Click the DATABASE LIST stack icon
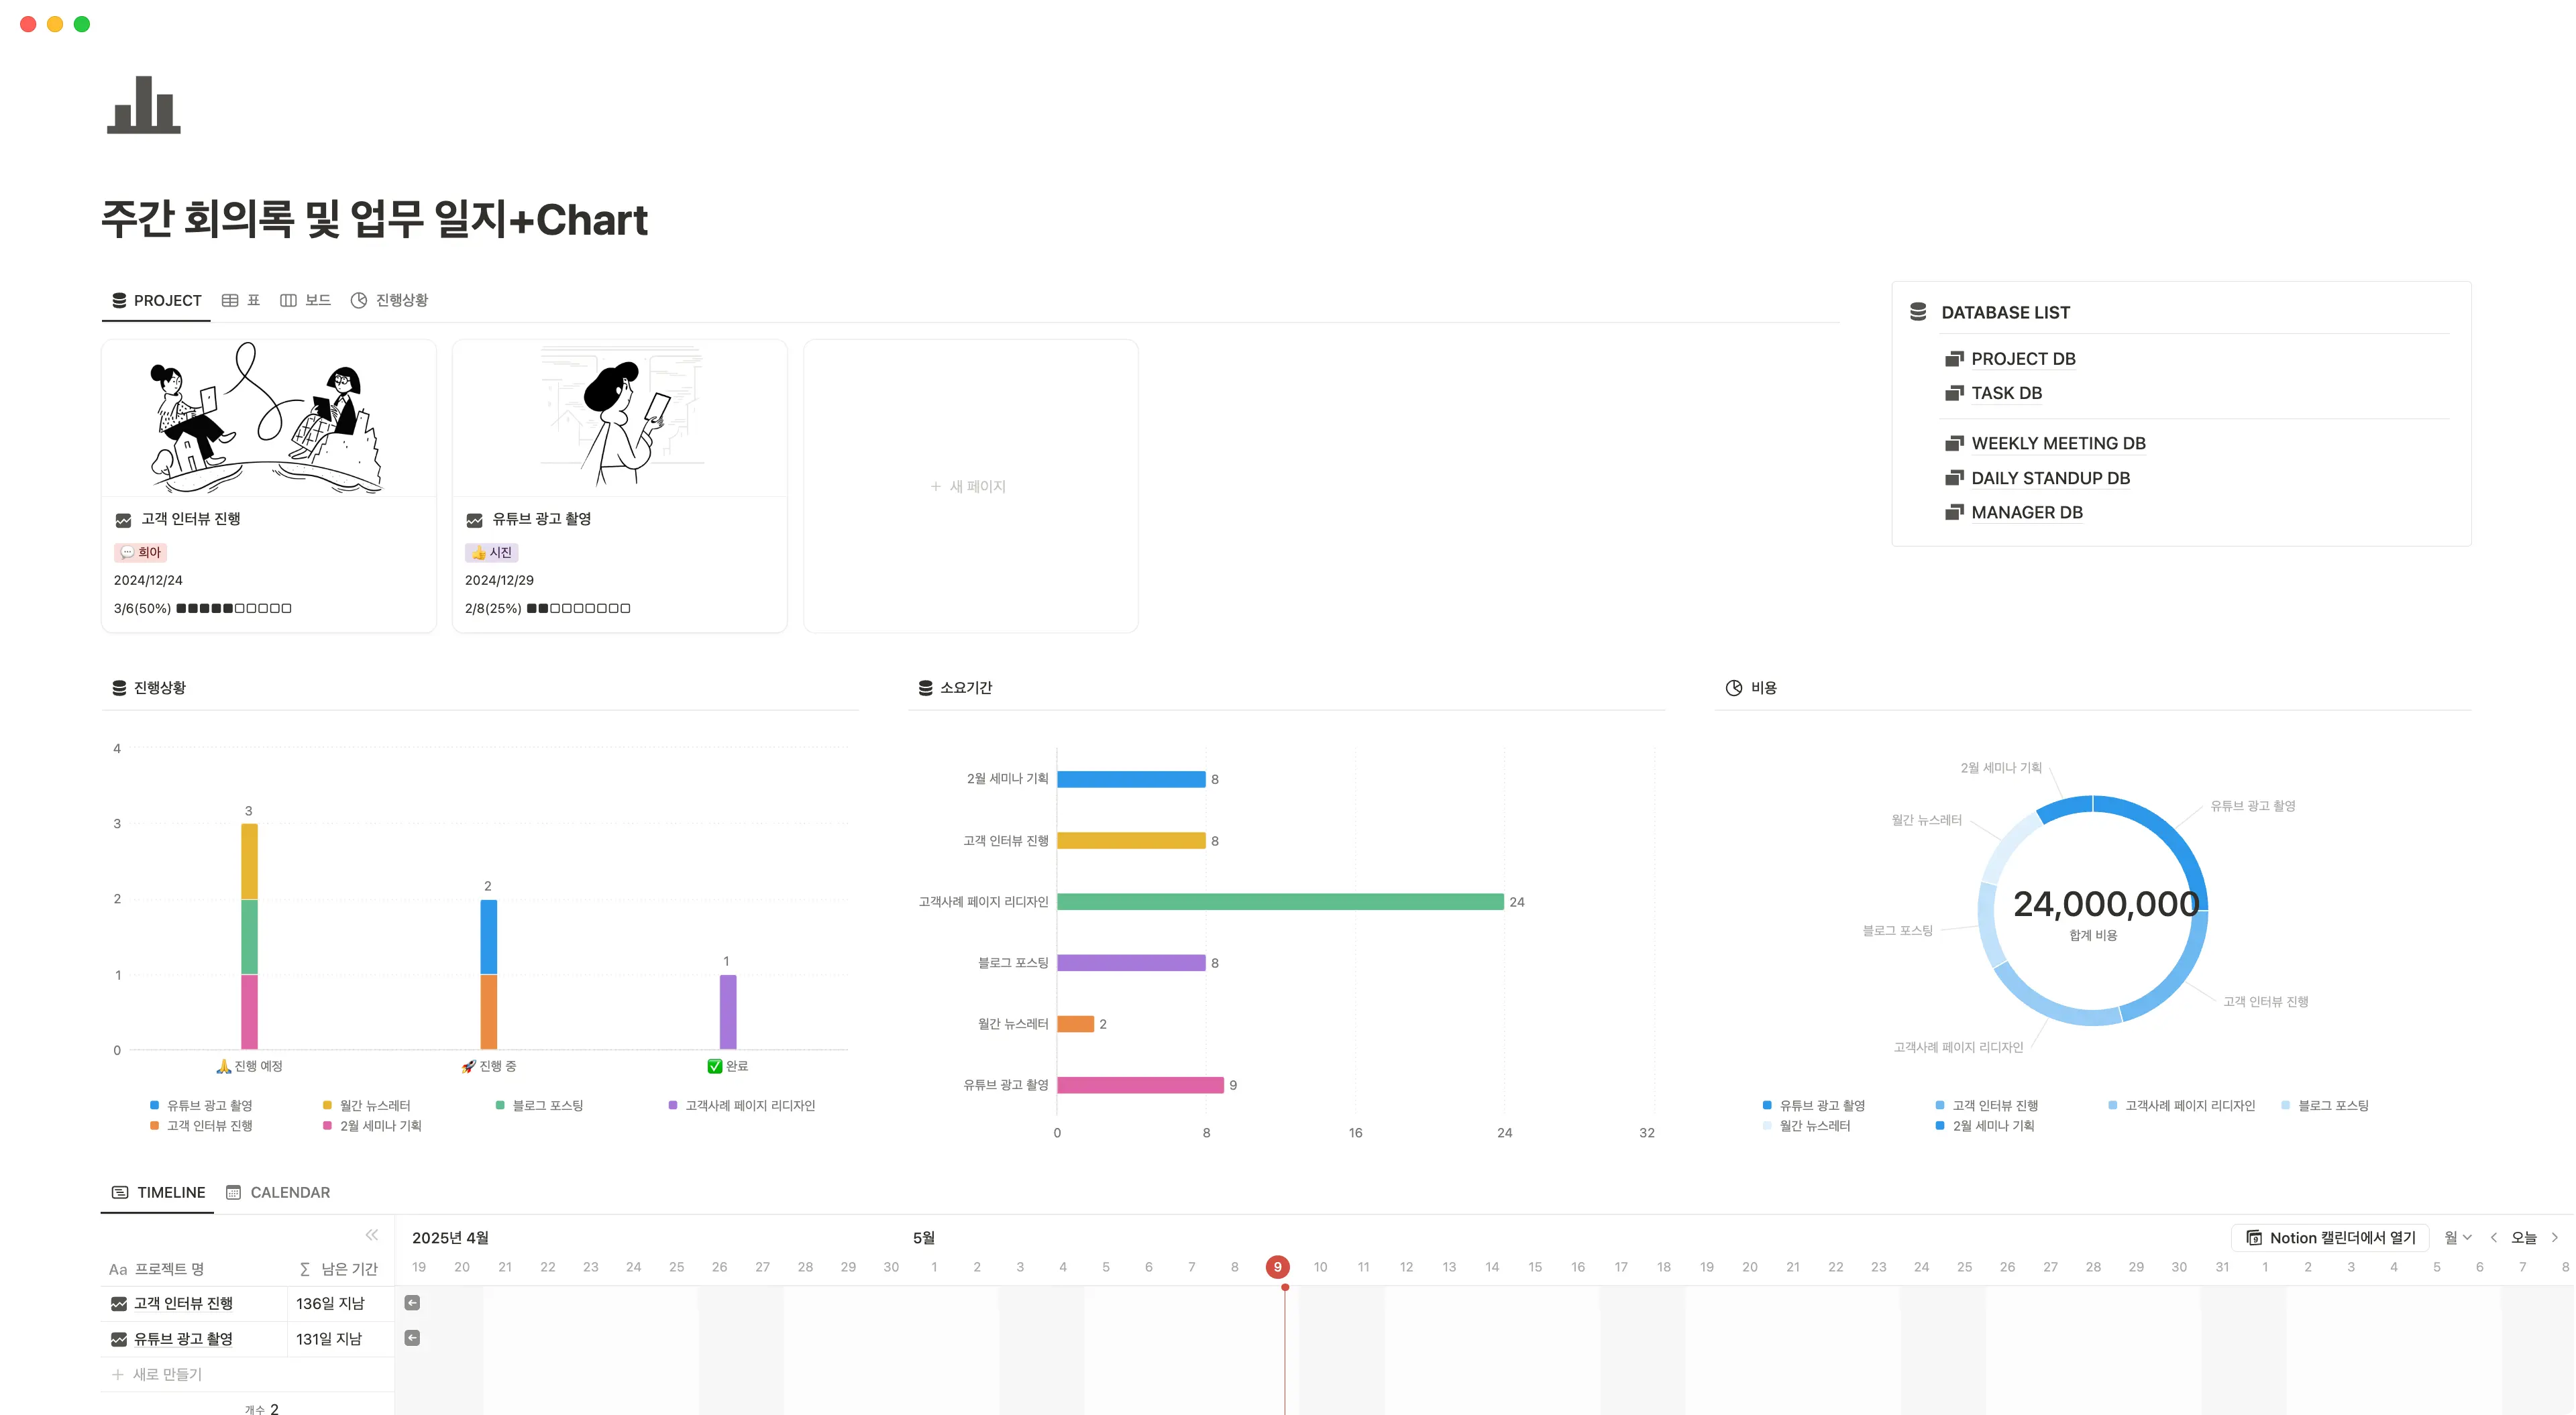Viewport: 2576px width, 1415px height. 1918,312
